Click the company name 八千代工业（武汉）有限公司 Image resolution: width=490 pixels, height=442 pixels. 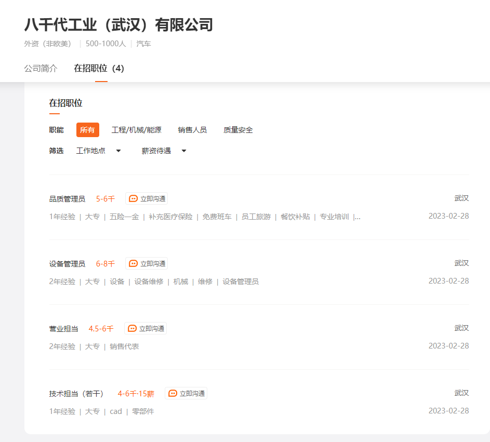[x=118, y=25]
